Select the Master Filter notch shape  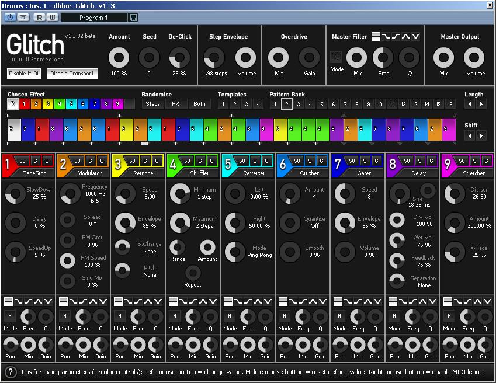click(415, 37)
